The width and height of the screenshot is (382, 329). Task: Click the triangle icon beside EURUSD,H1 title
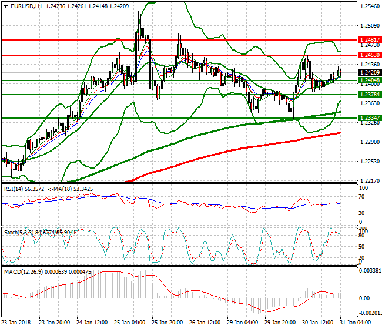[x=4, y=6]
